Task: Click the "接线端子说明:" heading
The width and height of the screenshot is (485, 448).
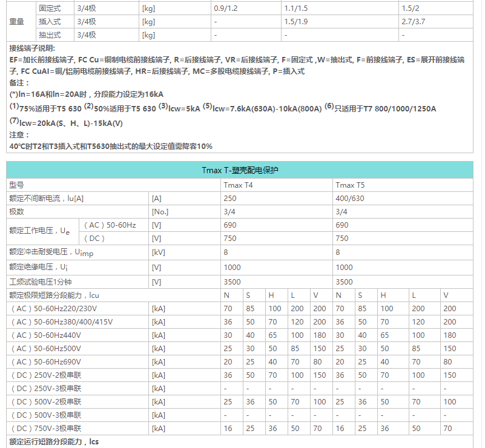Action: [x=32, y=48]
